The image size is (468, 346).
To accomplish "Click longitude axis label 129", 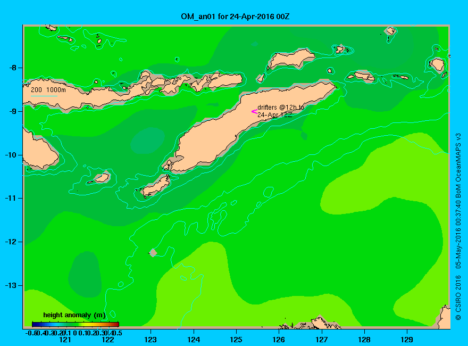I will pyautogui.click(x=407, y=340).
